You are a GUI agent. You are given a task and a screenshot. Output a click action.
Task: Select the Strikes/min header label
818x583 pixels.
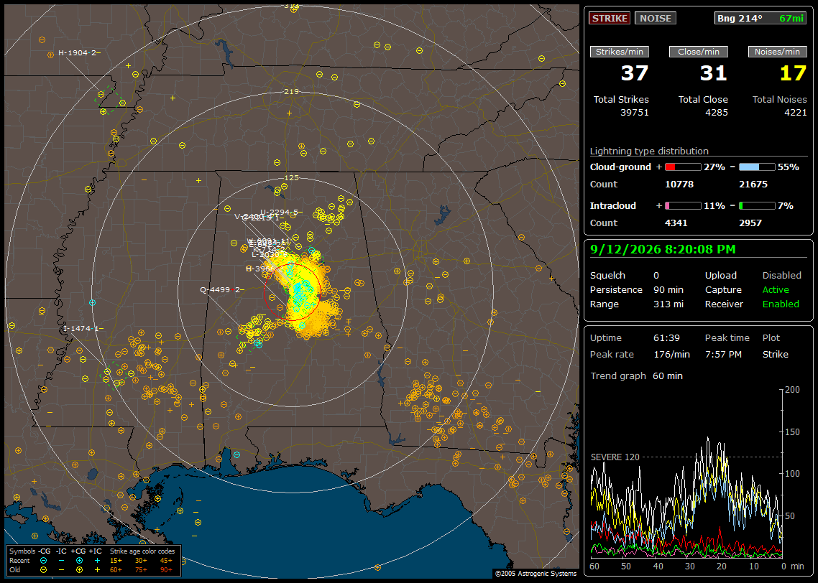619,52
